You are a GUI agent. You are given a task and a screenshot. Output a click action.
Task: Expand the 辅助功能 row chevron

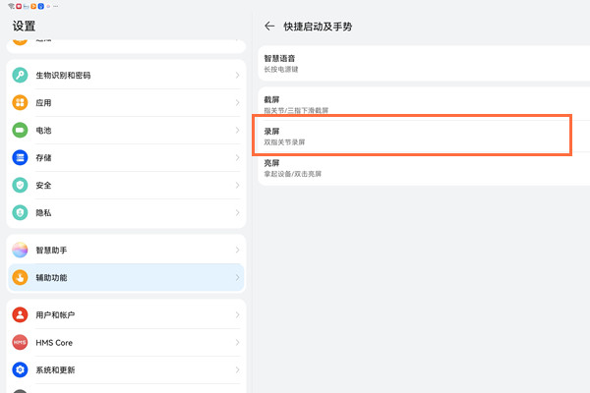pos(237,278)
